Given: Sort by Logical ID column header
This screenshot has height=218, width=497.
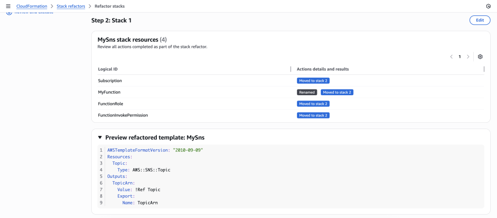Looking at the screenshot, I should (x=108, y=69).
